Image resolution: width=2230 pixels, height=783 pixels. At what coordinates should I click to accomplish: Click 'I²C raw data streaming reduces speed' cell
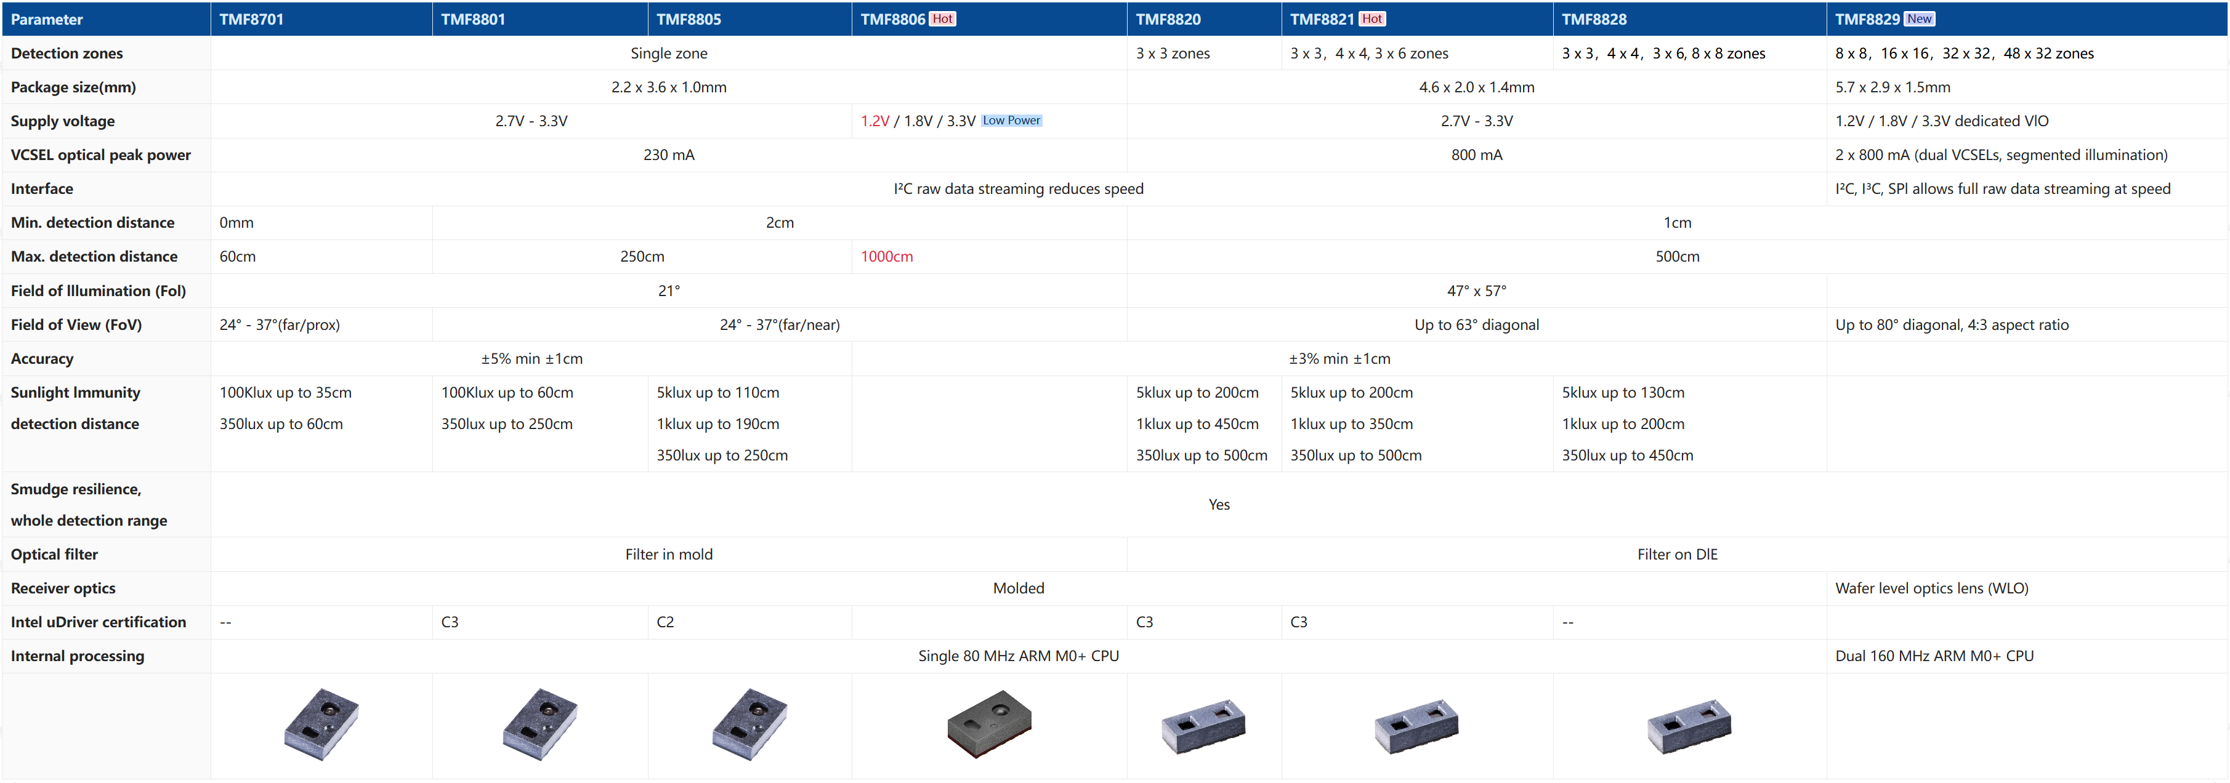[1019, 188]
